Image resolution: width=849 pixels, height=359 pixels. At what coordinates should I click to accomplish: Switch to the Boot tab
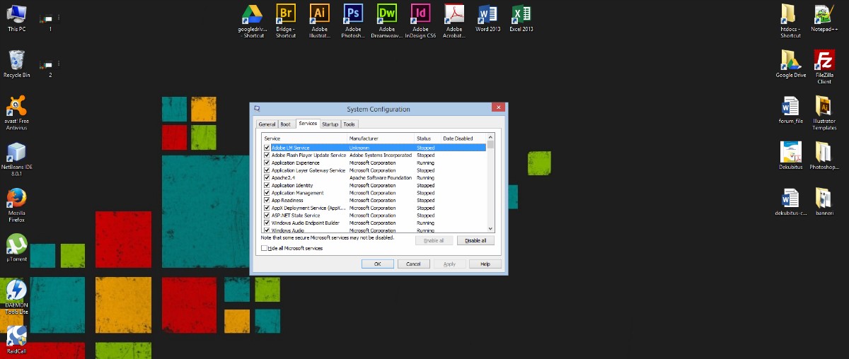click(285, 124)
